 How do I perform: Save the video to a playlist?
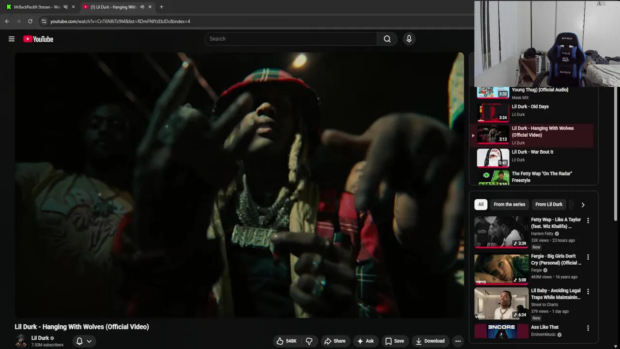click(394, 341)
